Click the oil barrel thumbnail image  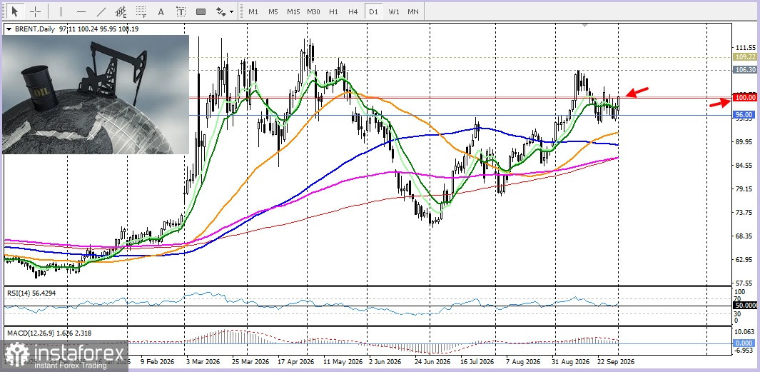[96, 94]
